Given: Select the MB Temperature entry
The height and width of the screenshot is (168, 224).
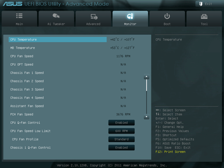Looking at the screenshot, I should click(x=57, y=48).
